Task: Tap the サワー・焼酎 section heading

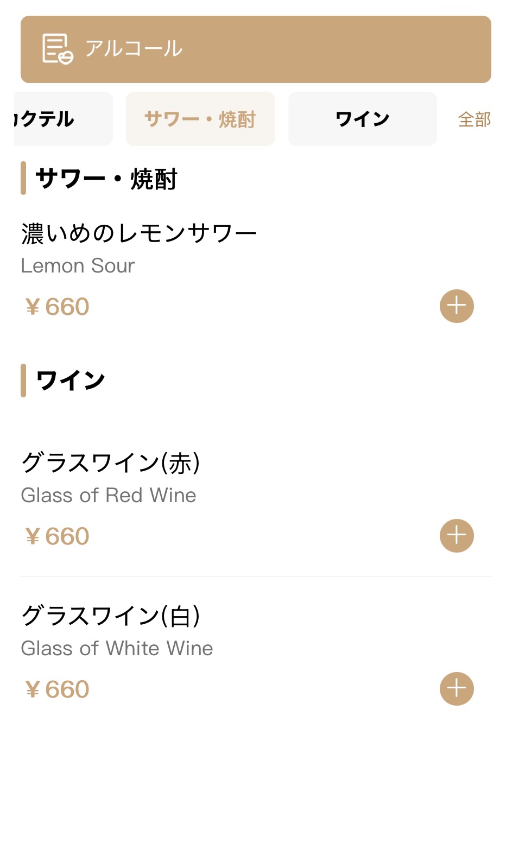Action: tap(106, 179)
